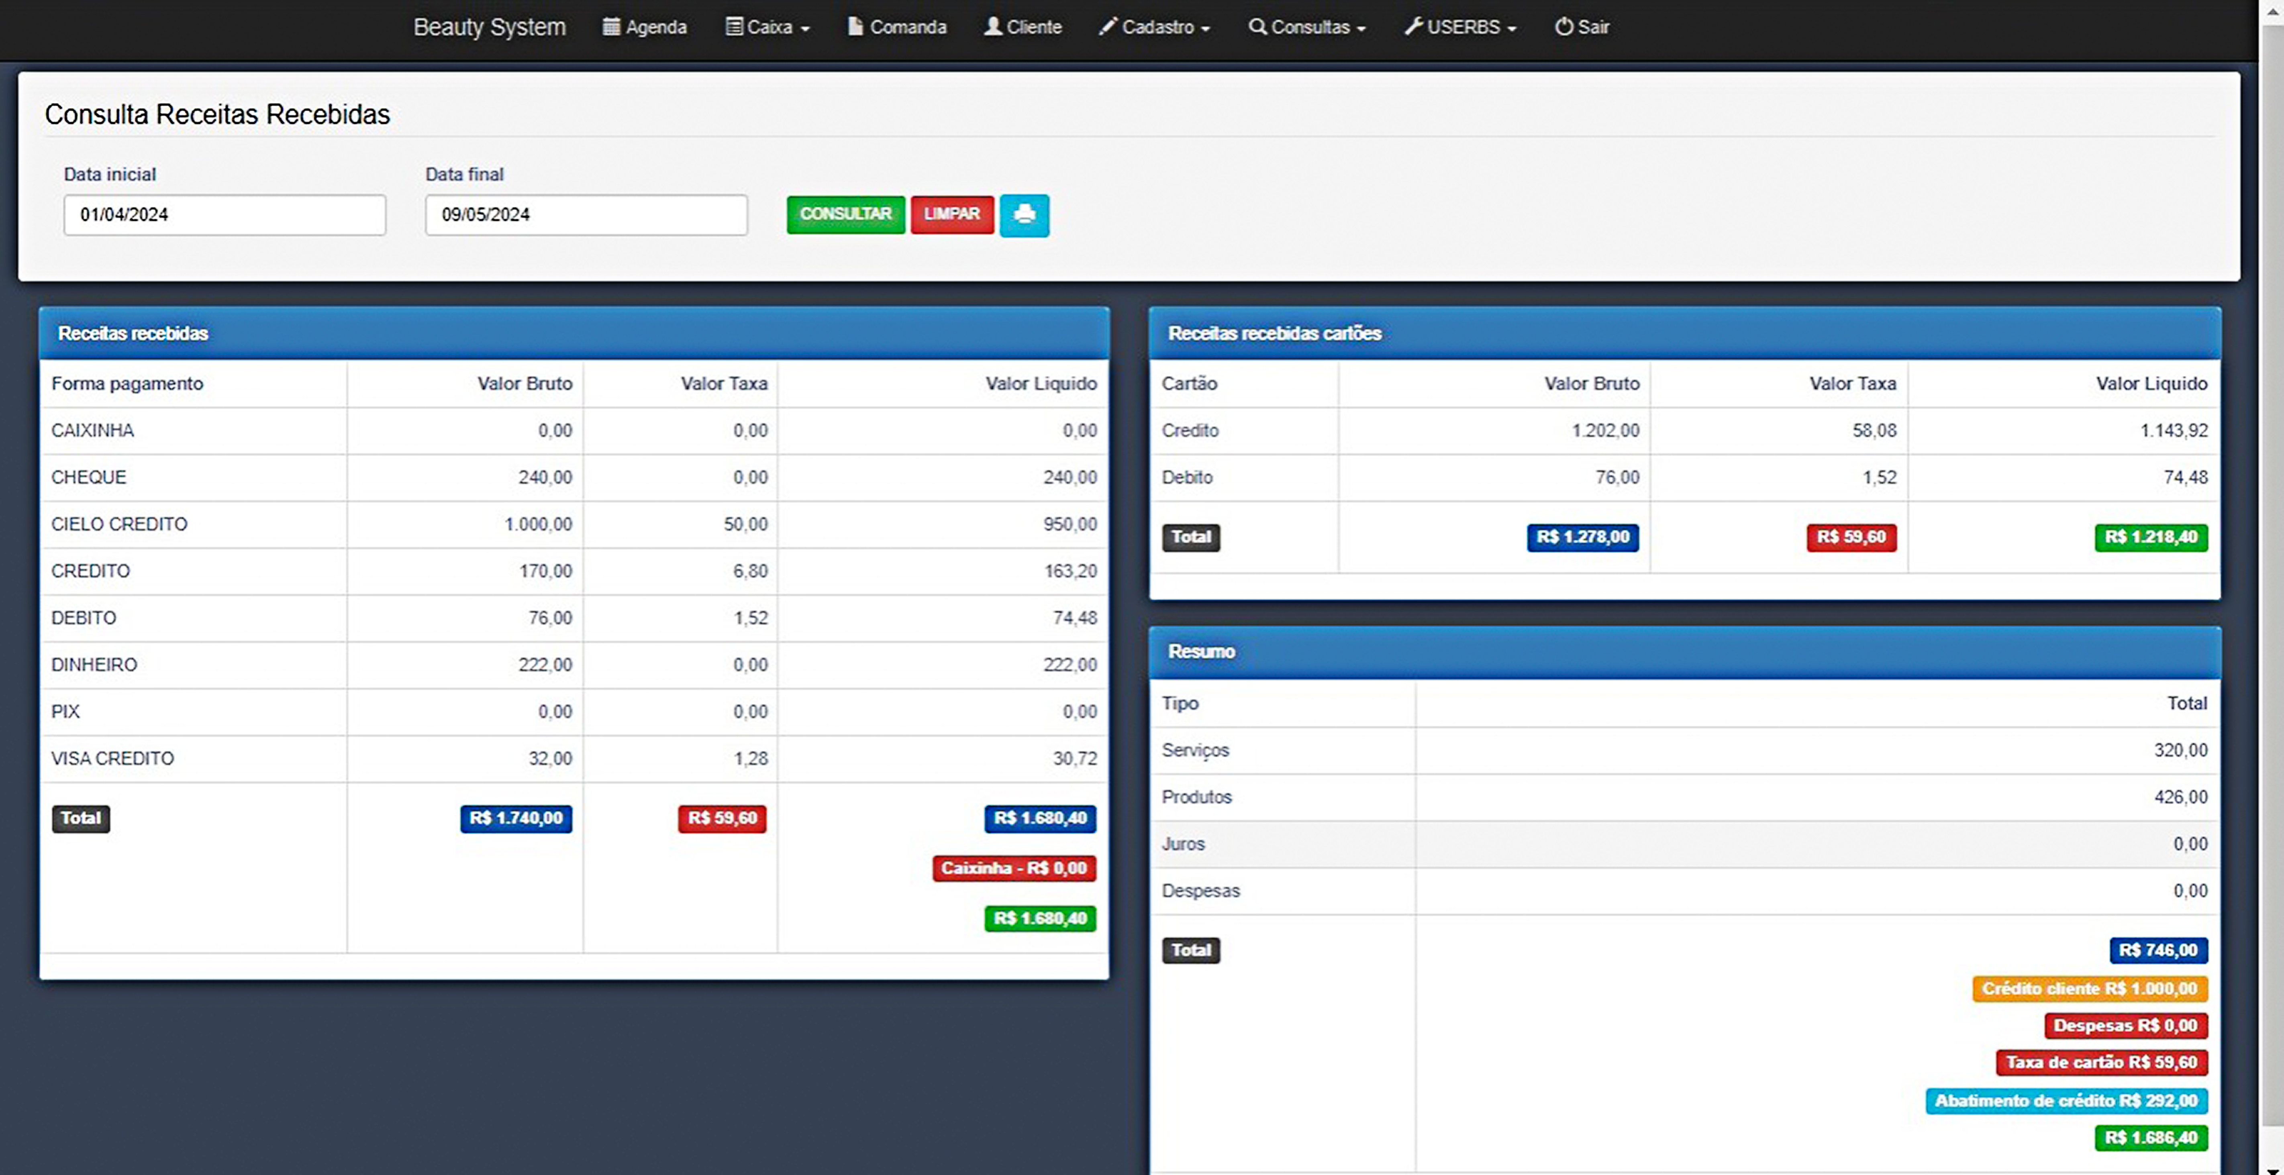Click the Caixinha - R$ 0,00 badge
The height and width of the screenshot is (1175, 2284).
click(x=1014, y=868)
